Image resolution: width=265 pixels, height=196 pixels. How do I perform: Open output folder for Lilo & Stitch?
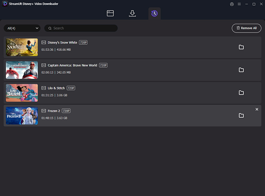coord(241,92)
